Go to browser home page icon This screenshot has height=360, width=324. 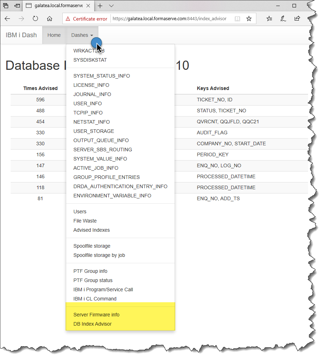point(50,19)
